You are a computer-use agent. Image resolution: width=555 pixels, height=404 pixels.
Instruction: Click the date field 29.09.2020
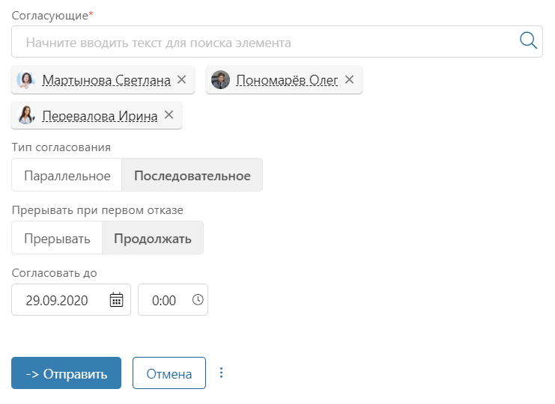71,300
